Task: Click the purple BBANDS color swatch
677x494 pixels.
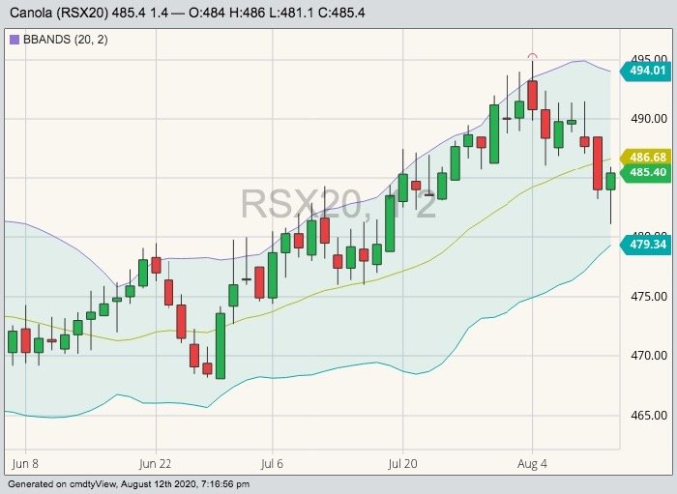Action: pyautogui.click(x=15, y=40)
